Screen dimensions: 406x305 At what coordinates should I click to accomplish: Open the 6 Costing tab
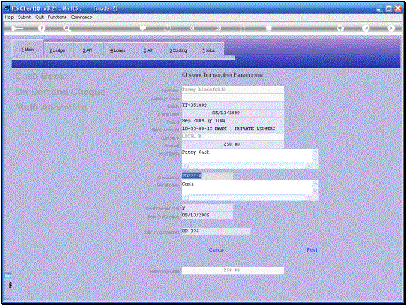(x=178, y=50)
